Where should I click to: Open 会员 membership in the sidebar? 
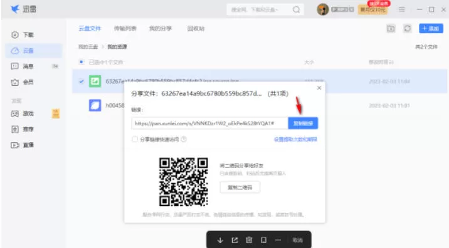tap(23, 82)
